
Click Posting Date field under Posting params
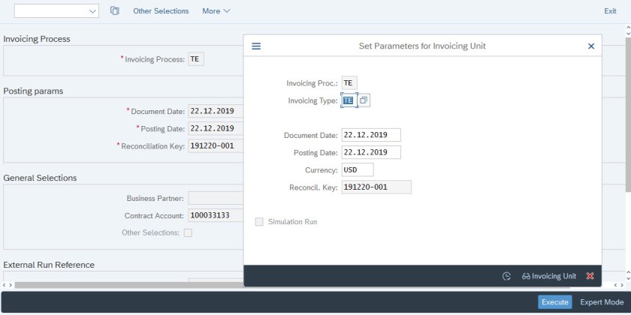216,128
